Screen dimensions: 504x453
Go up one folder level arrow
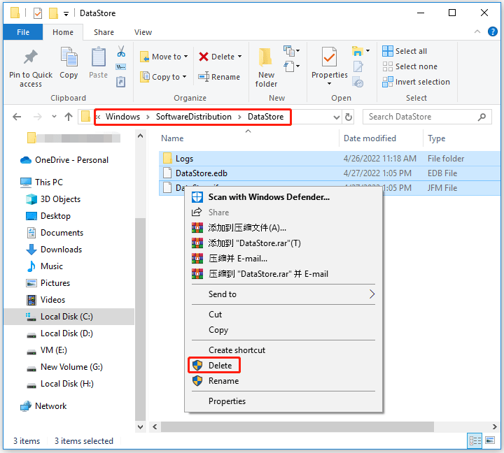click(x=69, y=117)
